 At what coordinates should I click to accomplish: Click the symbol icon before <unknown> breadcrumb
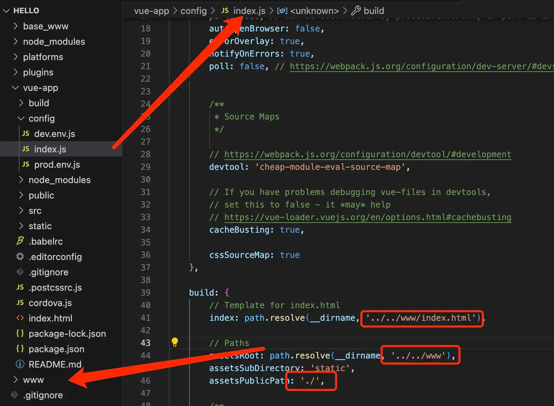pyautogui.click(x=282, y=11)
